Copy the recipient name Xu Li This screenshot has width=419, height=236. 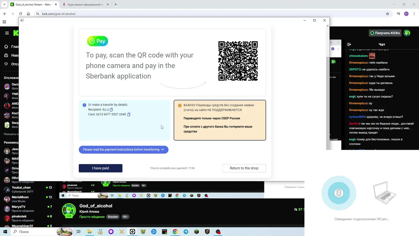[x=111, y=109]
